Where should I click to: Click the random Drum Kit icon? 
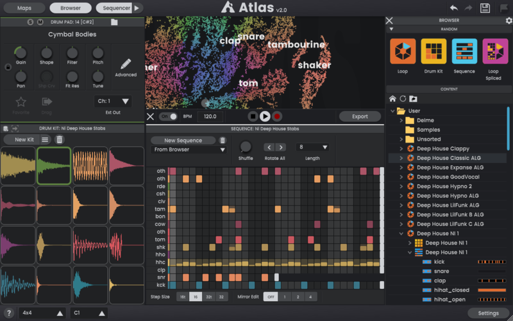click(433, 51)
